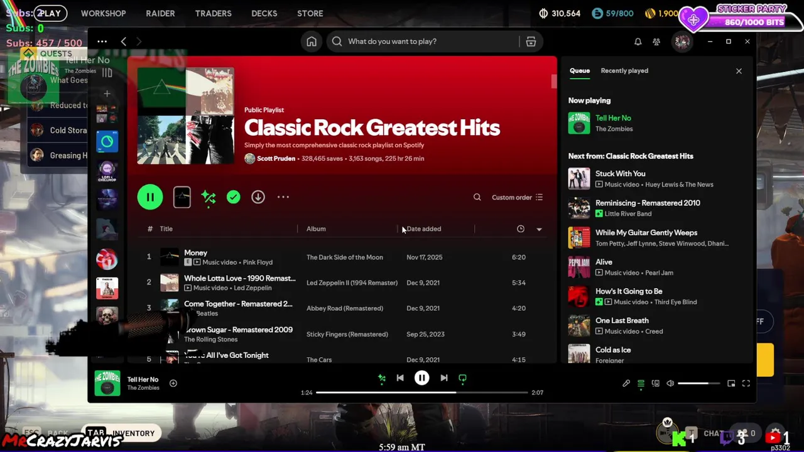Open the miniplayer icon

click(x=731, y=384)
